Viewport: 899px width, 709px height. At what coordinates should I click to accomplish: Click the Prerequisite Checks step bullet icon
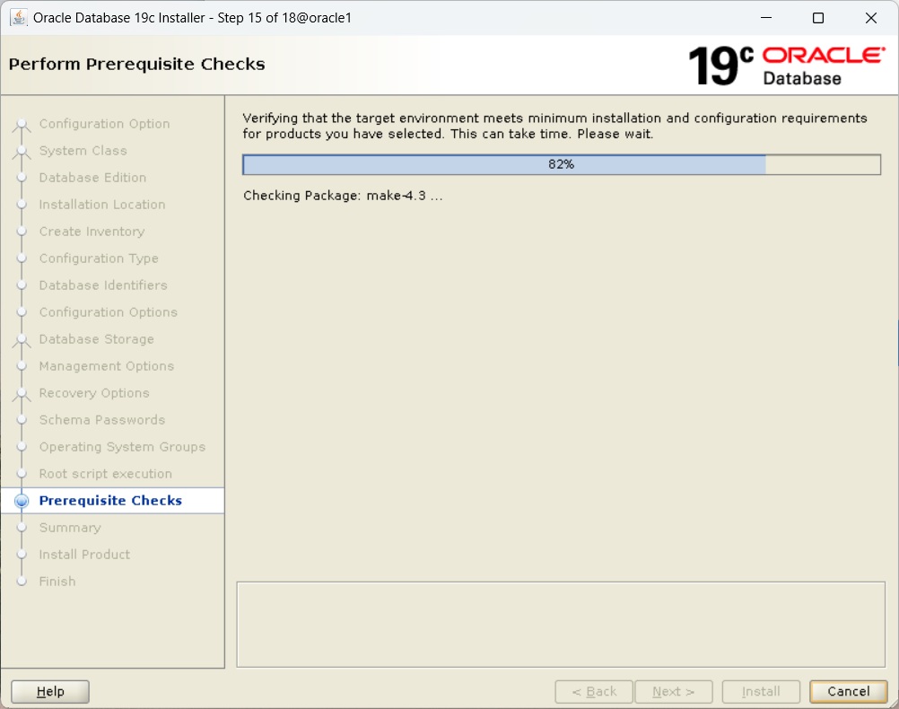click(22, 502)
